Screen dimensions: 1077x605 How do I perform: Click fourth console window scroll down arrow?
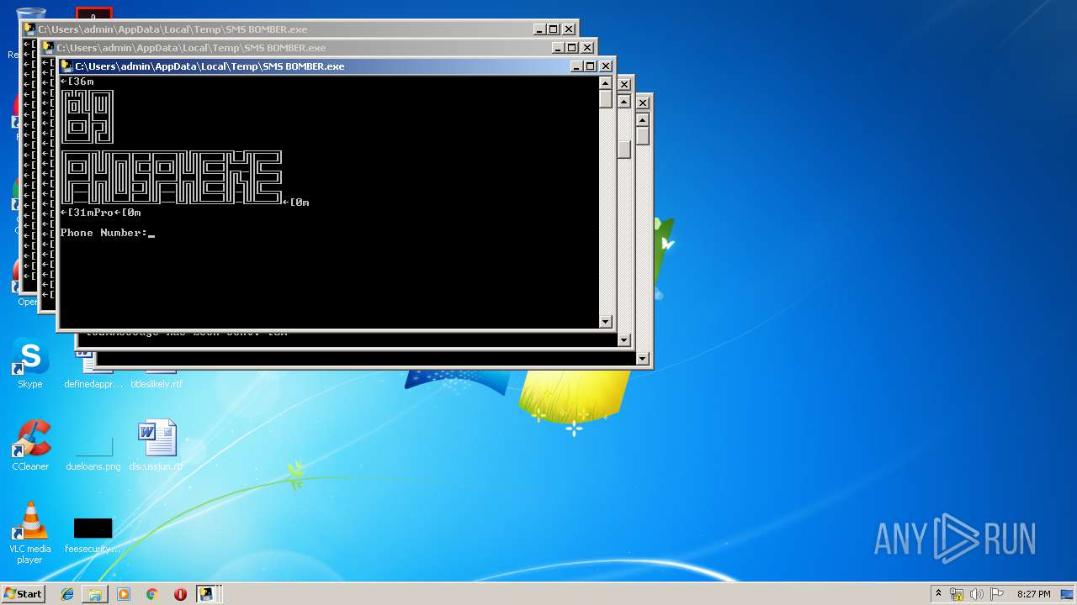(624, 339)
